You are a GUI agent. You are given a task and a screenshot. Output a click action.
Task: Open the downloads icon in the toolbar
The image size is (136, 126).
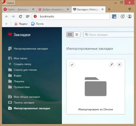(x=123, y=17)
